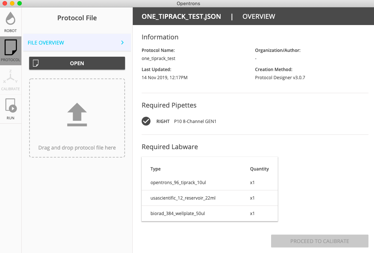The image size is (374, 253).
Task: Click the Last Updated label
Action: (x=156, y=70)
